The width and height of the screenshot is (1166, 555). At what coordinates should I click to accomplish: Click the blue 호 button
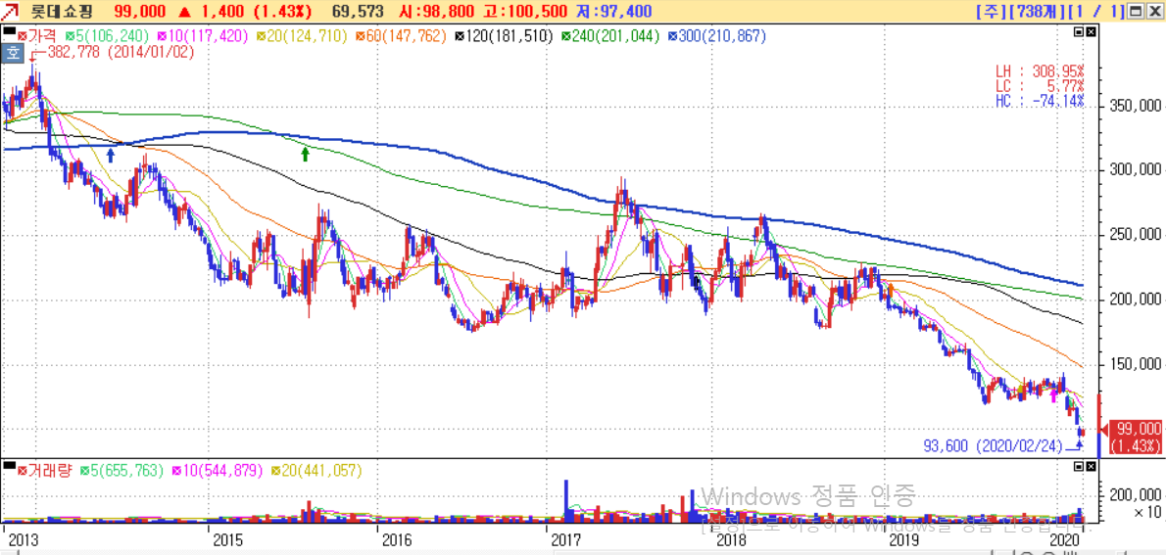[12, 52]
